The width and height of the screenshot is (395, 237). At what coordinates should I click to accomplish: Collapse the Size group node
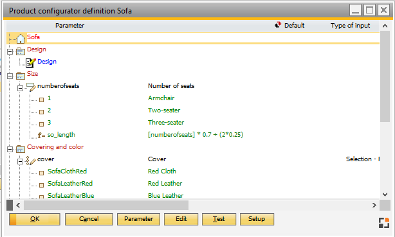pos(10,76)
